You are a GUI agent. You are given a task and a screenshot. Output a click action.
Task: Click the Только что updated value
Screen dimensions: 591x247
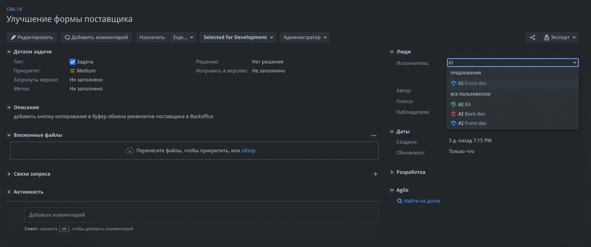pyautogui.click(x=461, y=151)
